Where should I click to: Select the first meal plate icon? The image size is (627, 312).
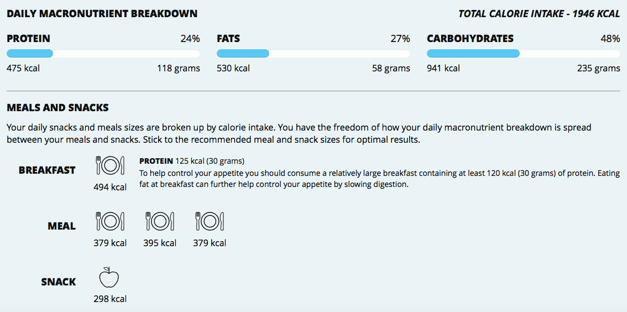pyautogui.click(x=110, y=221)
